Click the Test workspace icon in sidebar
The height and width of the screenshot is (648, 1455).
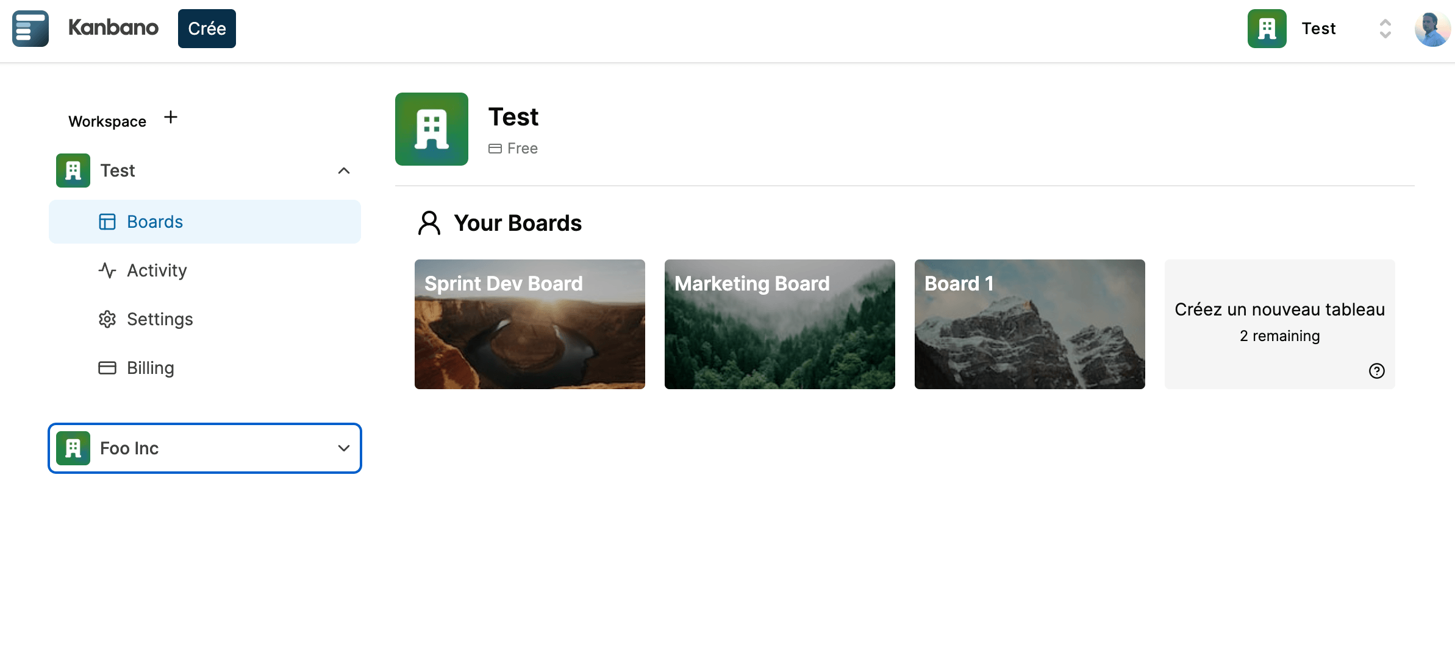[73, 171]
